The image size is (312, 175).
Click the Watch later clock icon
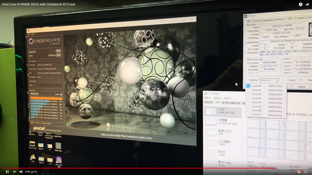300,4
